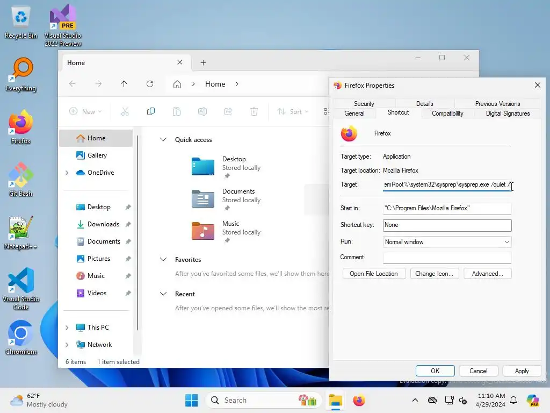Open Firefox from the taskbar
550x413 pixels.
pos(359,400)
